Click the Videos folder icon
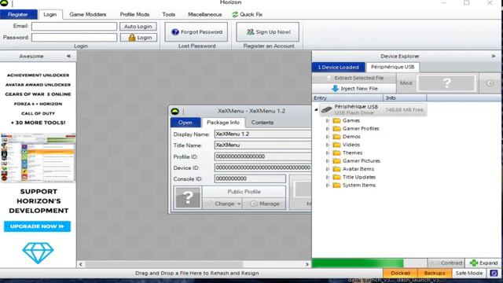This screenshot has width=503, height=283. pyautogui.click(x=336, y=145)
